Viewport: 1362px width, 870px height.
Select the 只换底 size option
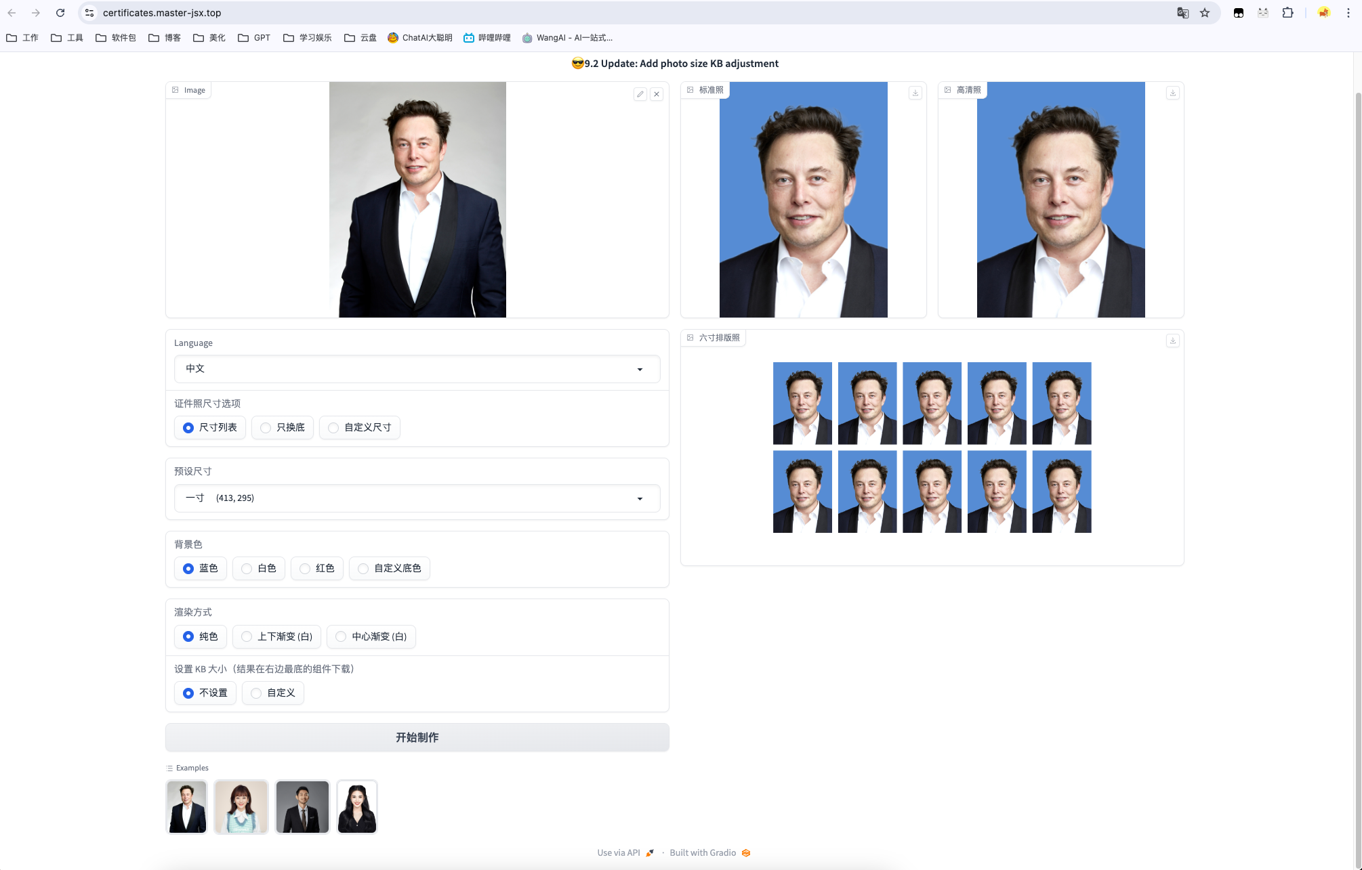pos(283,427)
